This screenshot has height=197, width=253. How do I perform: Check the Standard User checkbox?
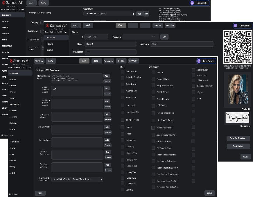click(x=193, y=70)
